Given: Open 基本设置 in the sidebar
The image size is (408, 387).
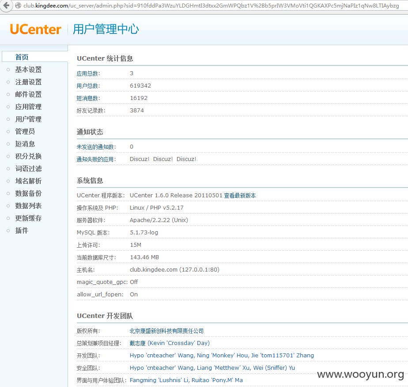Looking at the screenshot, I should [28, 69].
